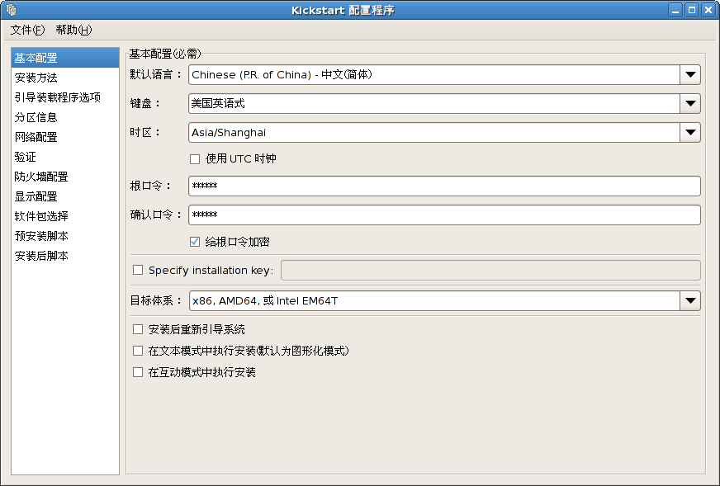The width and height of the screenshot is (720, 486).
Task: Expand the 时区 dropdown arrow
Action: coord(690,133)
